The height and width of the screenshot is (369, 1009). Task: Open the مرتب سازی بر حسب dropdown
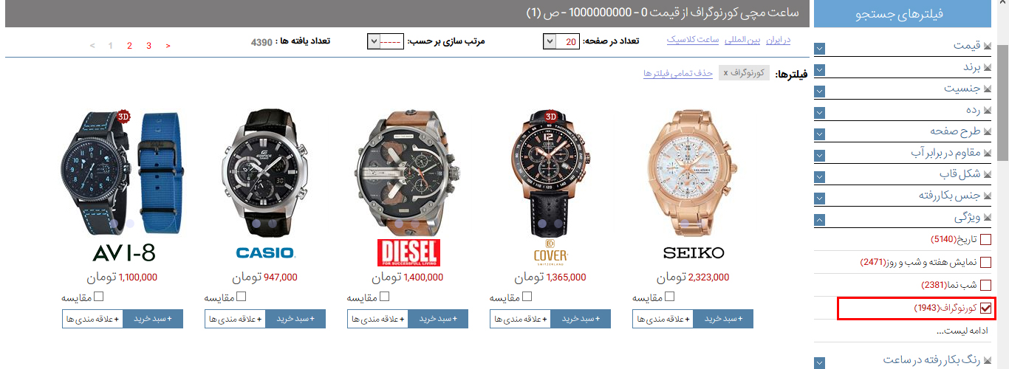385,41
